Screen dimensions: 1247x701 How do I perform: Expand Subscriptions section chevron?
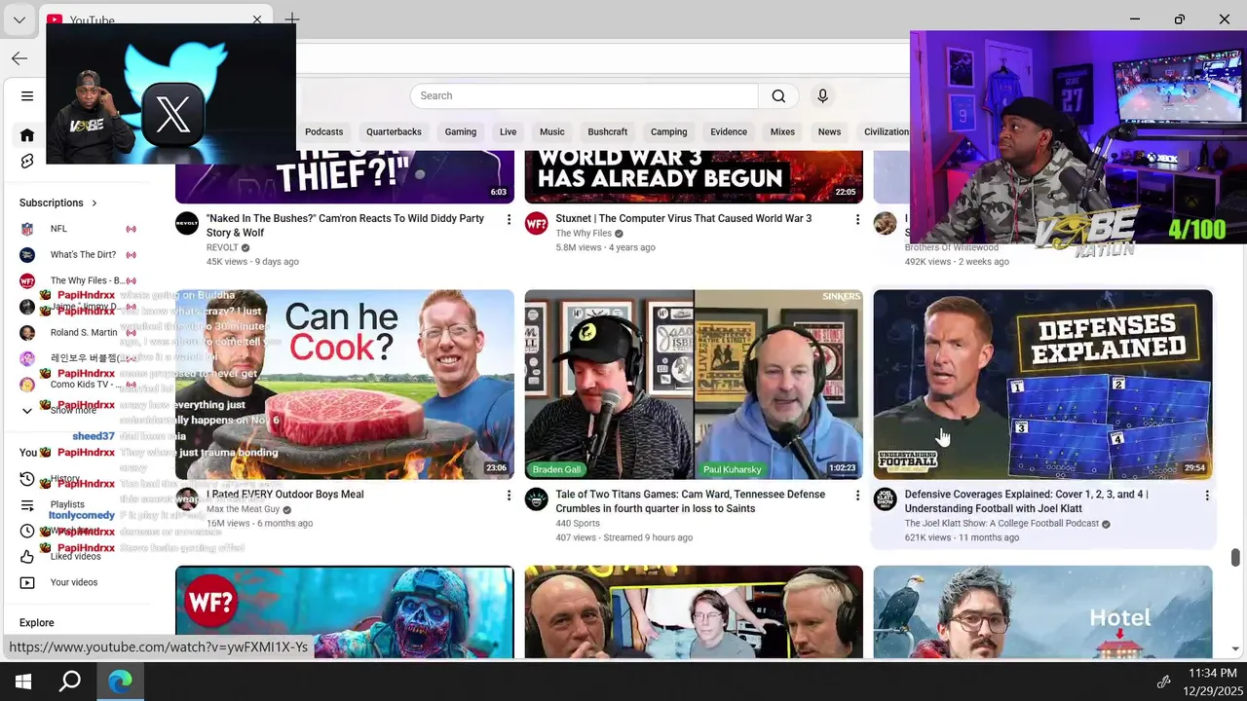click(94, 203)
